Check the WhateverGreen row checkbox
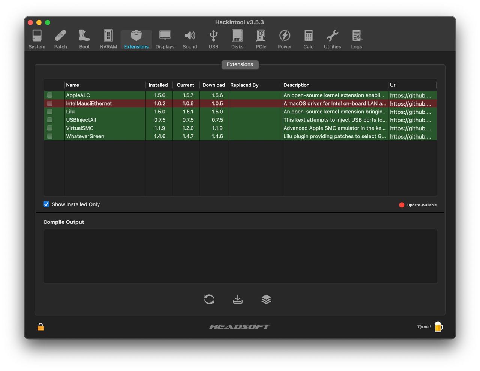Screen dimensions: 480x371 (x=50, y=136)
